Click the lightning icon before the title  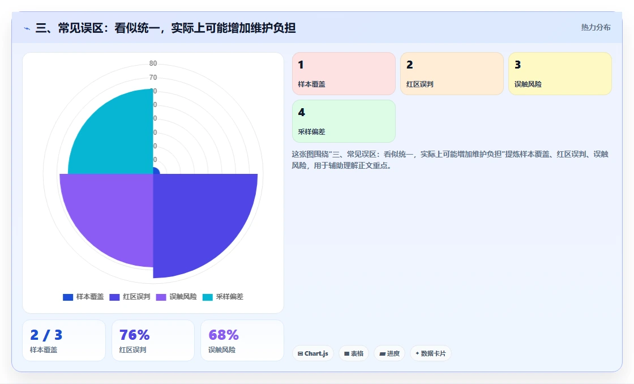click(27, 29)
